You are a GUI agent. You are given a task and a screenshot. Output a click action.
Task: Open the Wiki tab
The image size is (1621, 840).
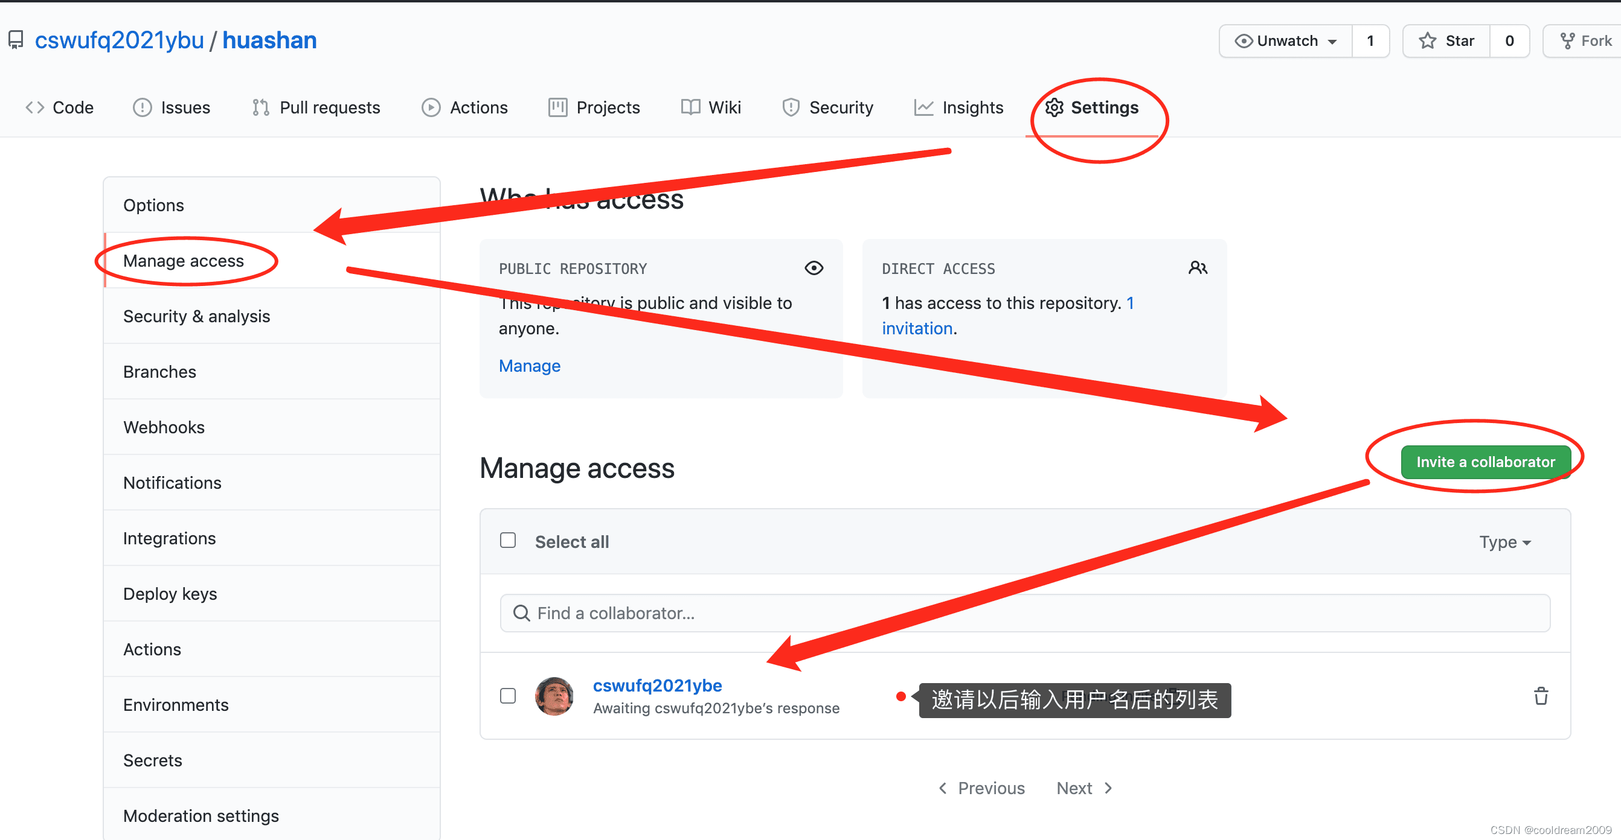(x=711, y=107)
